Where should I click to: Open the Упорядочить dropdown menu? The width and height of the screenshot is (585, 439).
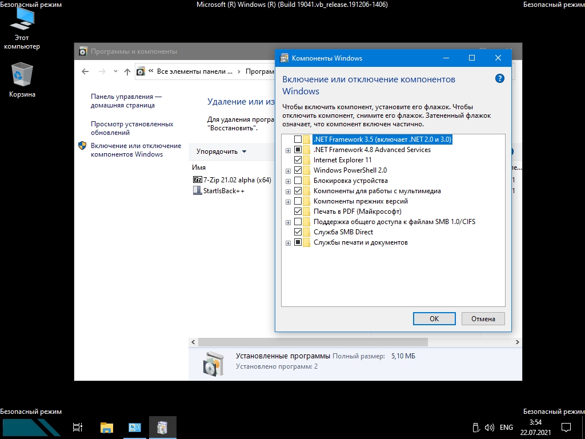tap(221, 151)
